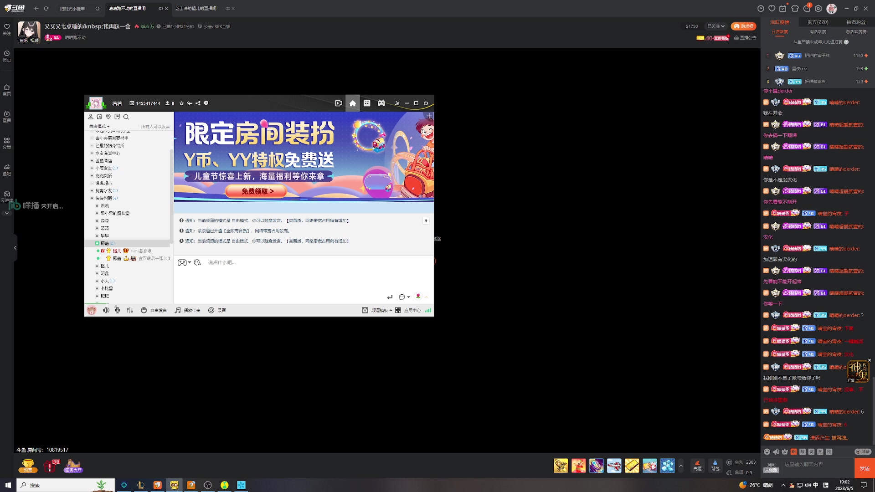Open the game emoji dropdown in YY chat input
Image resolution: width=875 pixels, height=492 pixels.
click(x=184, y=262)
